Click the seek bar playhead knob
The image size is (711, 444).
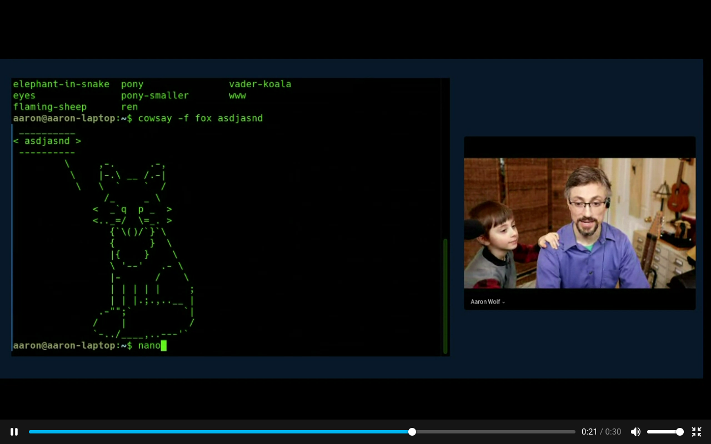(x=412, y=432)
